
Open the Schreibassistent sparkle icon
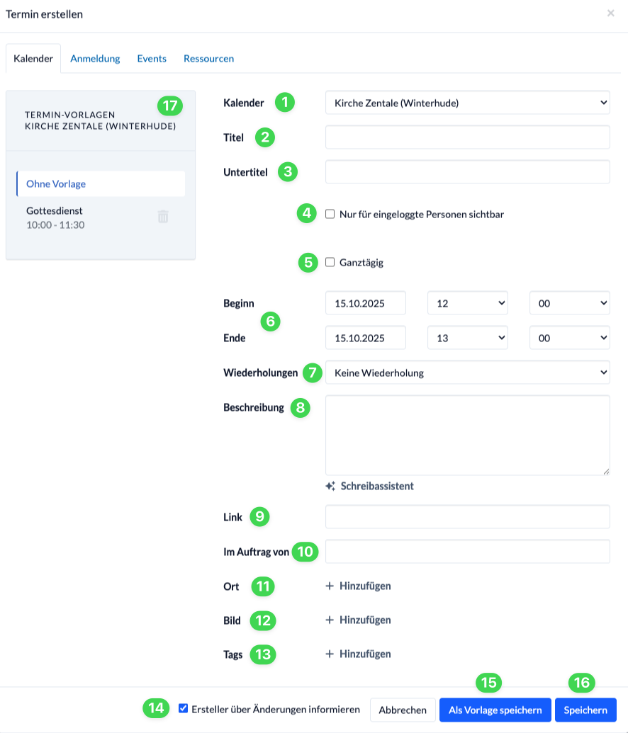pyautogui.click(x=330, y=486)
